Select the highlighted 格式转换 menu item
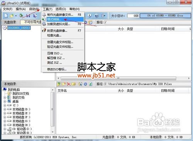The height and width of the screenshot is (141, 193). [x=63, y=19]
